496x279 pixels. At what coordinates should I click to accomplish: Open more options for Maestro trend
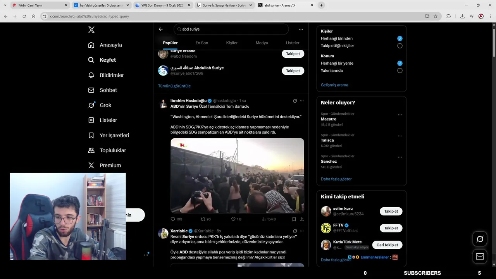400,115
